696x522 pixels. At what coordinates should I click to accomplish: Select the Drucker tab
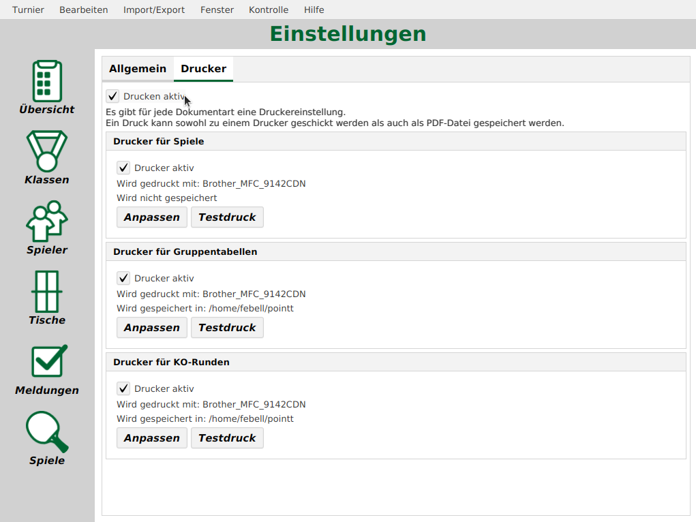pos(203,69)
